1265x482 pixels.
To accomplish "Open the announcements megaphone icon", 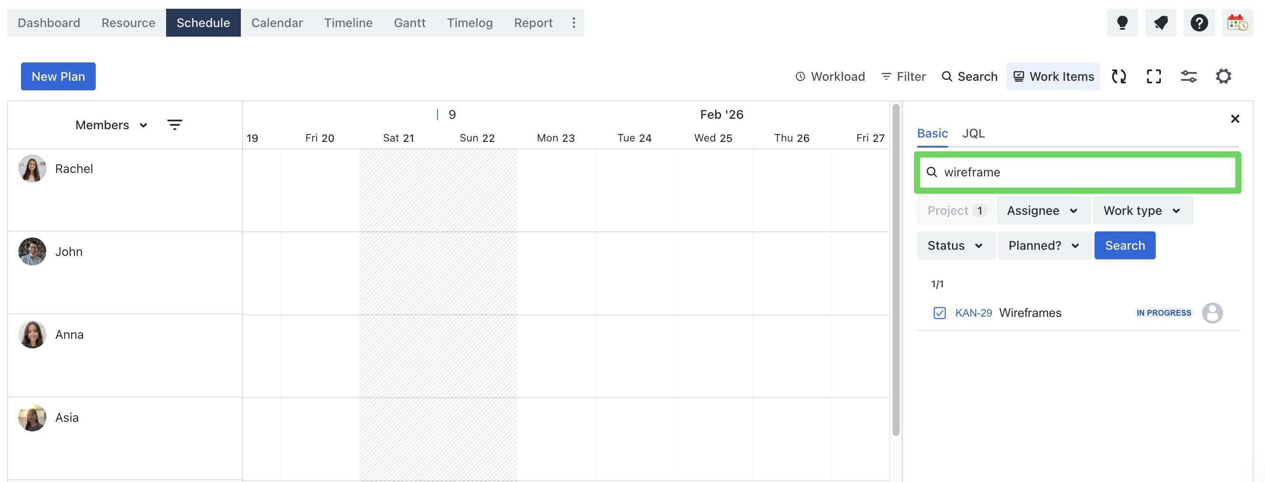I will 1161,23.
